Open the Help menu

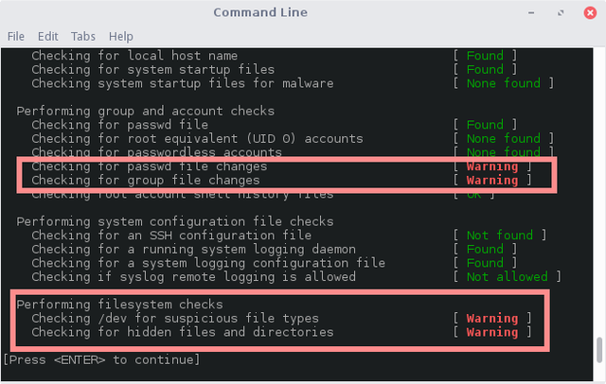pos(121,36)
